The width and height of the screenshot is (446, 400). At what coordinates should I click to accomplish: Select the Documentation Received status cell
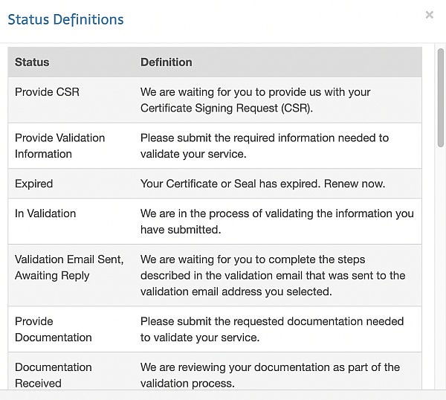click(x=54, y=375)
